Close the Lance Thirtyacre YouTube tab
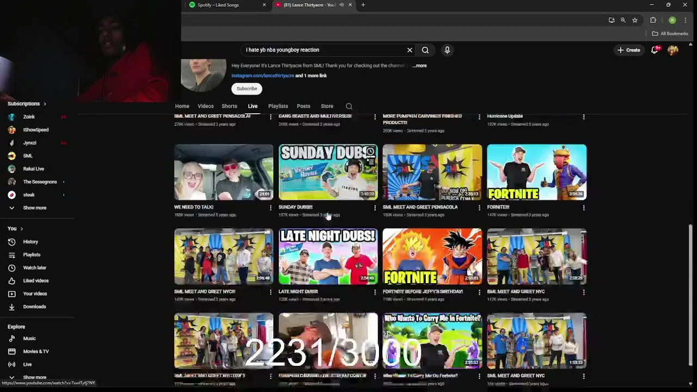The image size is (697, 392). (x=350, y=5)
